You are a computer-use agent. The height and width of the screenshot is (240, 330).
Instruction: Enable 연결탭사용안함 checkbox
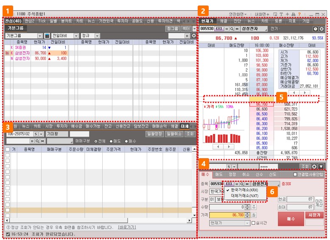coord(295,174)
